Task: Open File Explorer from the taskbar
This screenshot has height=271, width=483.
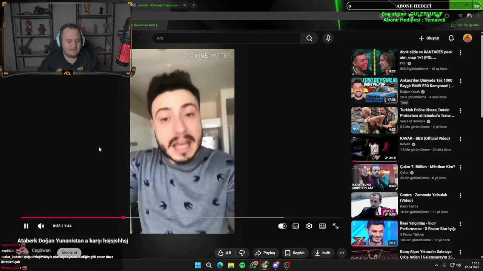Action: coord(231,265)
